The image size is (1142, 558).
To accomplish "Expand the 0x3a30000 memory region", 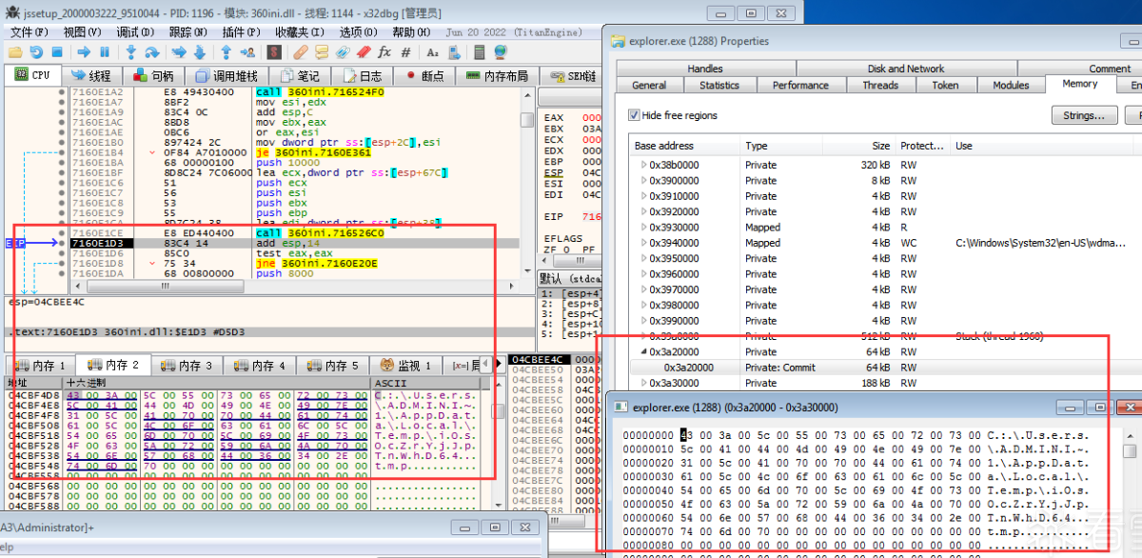I will (643, 383).
